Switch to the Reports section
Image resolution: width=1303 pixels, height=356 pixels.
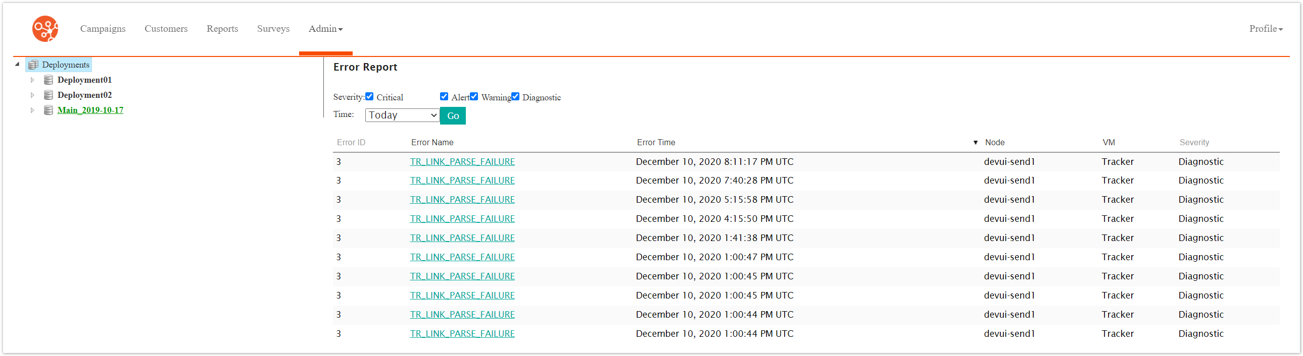pyautogui.click(x=222, y=29)
